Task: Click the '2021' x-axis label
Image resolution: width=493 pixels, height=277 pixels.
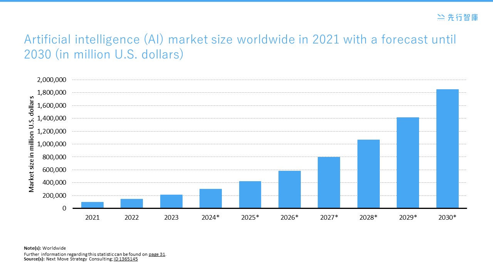Action: pos(92,218)
